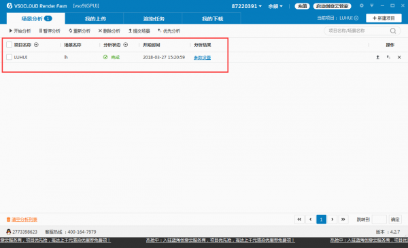Change current project LUHUI selector
This screenshot has width=408, height=248.
tap(349, 18)
